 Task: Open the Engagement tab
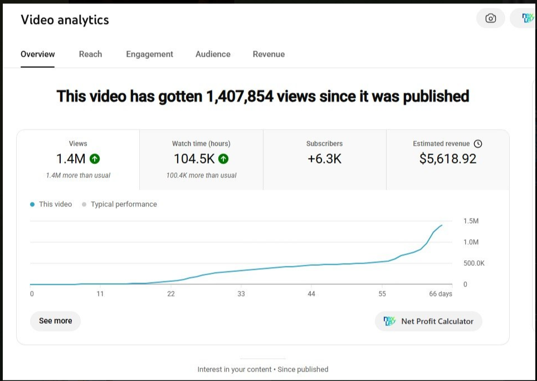[149, 55]
